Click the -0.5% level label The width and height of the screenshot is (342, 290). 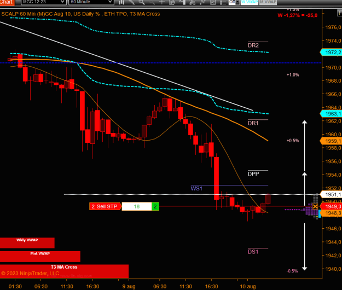[292, 271]
